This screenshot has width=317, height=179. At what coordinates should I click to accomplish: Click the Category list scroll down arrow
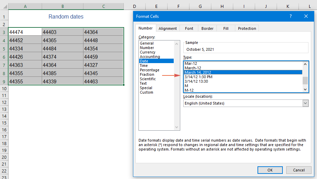176,127
